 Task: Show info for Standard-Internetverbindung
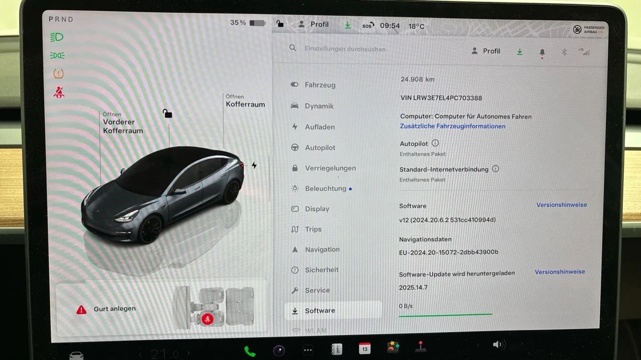(x=495, y=169)
